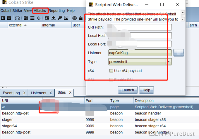Click the disconnect minus toolbar icon

(9, 18)
